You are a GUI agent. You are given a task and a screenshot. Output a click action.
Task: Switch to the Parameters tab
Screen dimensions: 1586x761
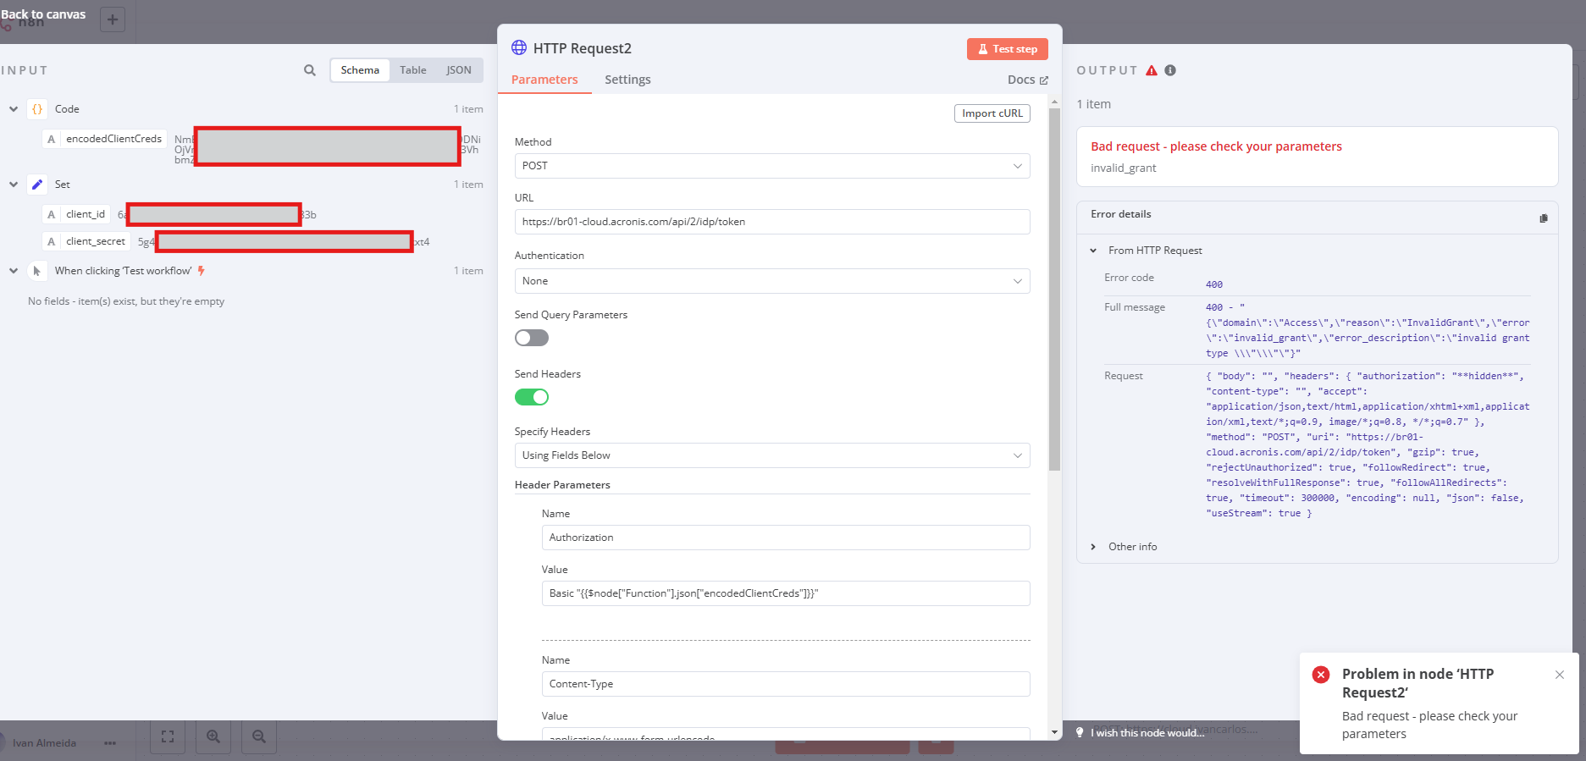pyautogui.click(x=544, y=80)
